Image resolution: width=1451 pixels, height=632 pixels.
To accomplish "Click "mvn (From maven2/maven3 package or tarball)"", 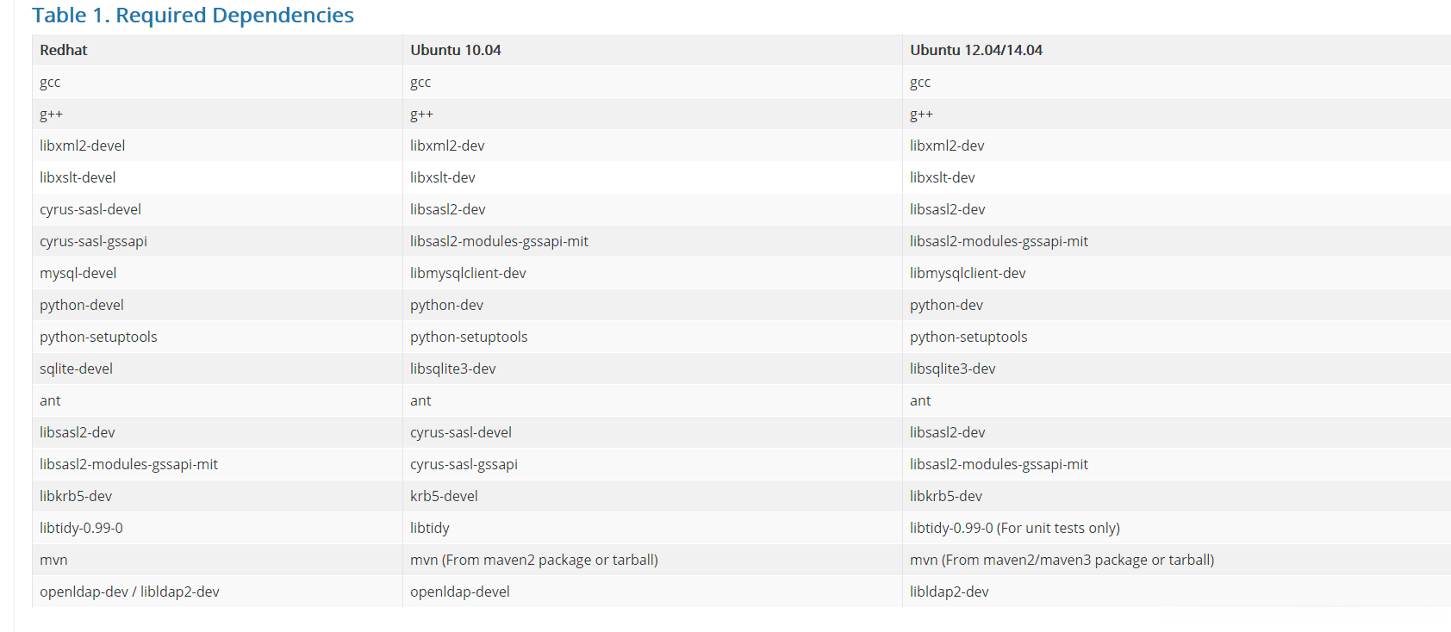I will coord(1062,560).
